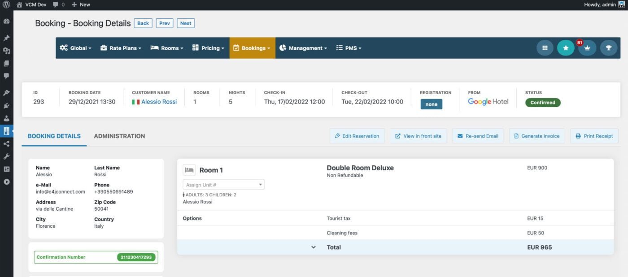This screenshot has height=277, width=628.
Task: Click phone number +390550691489
Action: pyautogui.click(x=113, y=192)
